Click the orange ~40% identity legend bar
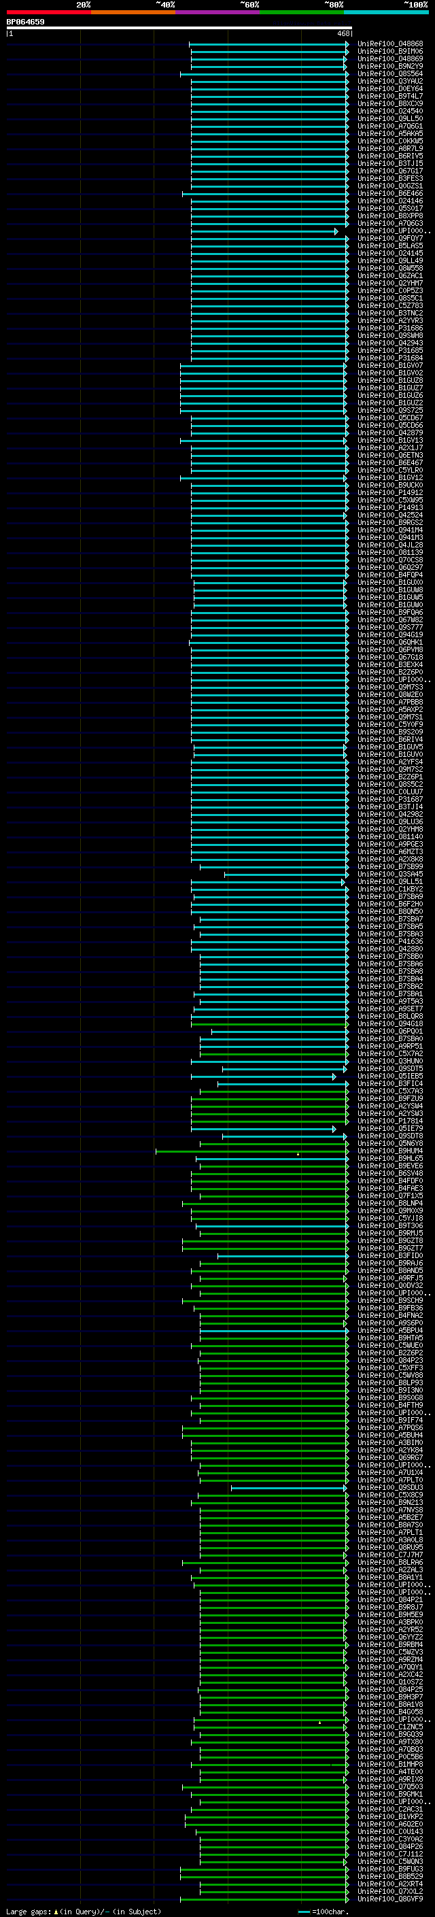Viewport: 435px width, 1917px height. pos(133,12)
